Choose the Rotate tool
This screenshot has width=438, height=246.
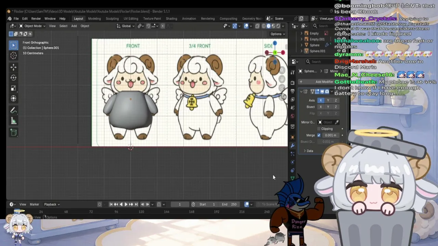(x=13, y=78)
